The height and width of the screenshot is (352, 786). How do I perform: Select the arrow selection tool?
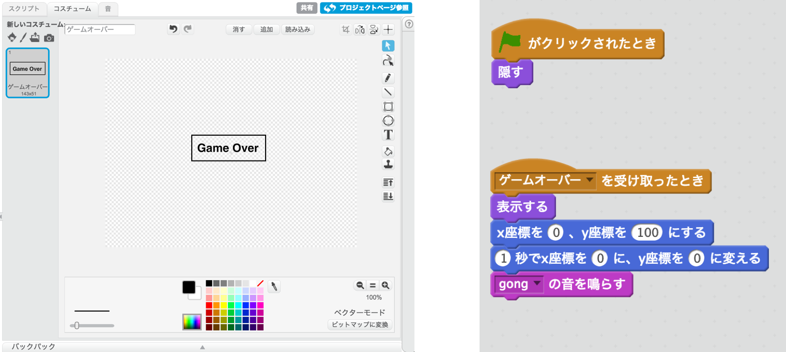tap(388, 45)
